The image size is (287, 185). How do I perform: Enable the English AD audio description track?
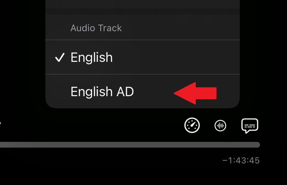pos(143,91)
